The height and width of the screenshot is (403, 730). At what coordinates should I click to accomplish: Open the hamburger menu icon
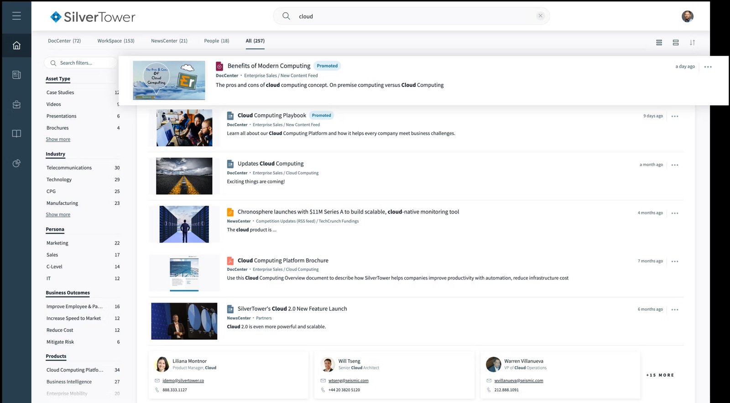pos(16,16)
